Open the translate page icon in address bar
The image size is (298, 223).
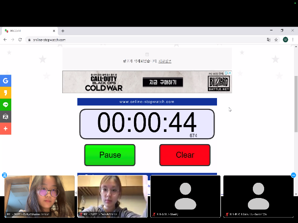[x=269, y=40]
